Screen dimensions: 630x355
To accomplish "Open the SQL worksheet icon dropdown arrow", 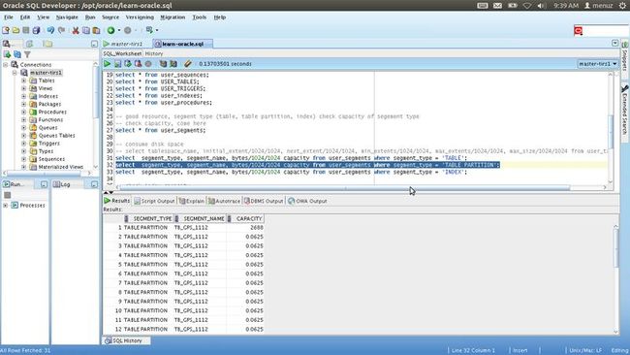I will (x=157, y=30).
